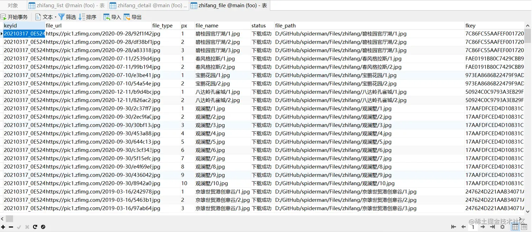Select the file_name cell 观澜墅/10.jpg
532x232 pixels.
tap(223, 183)
